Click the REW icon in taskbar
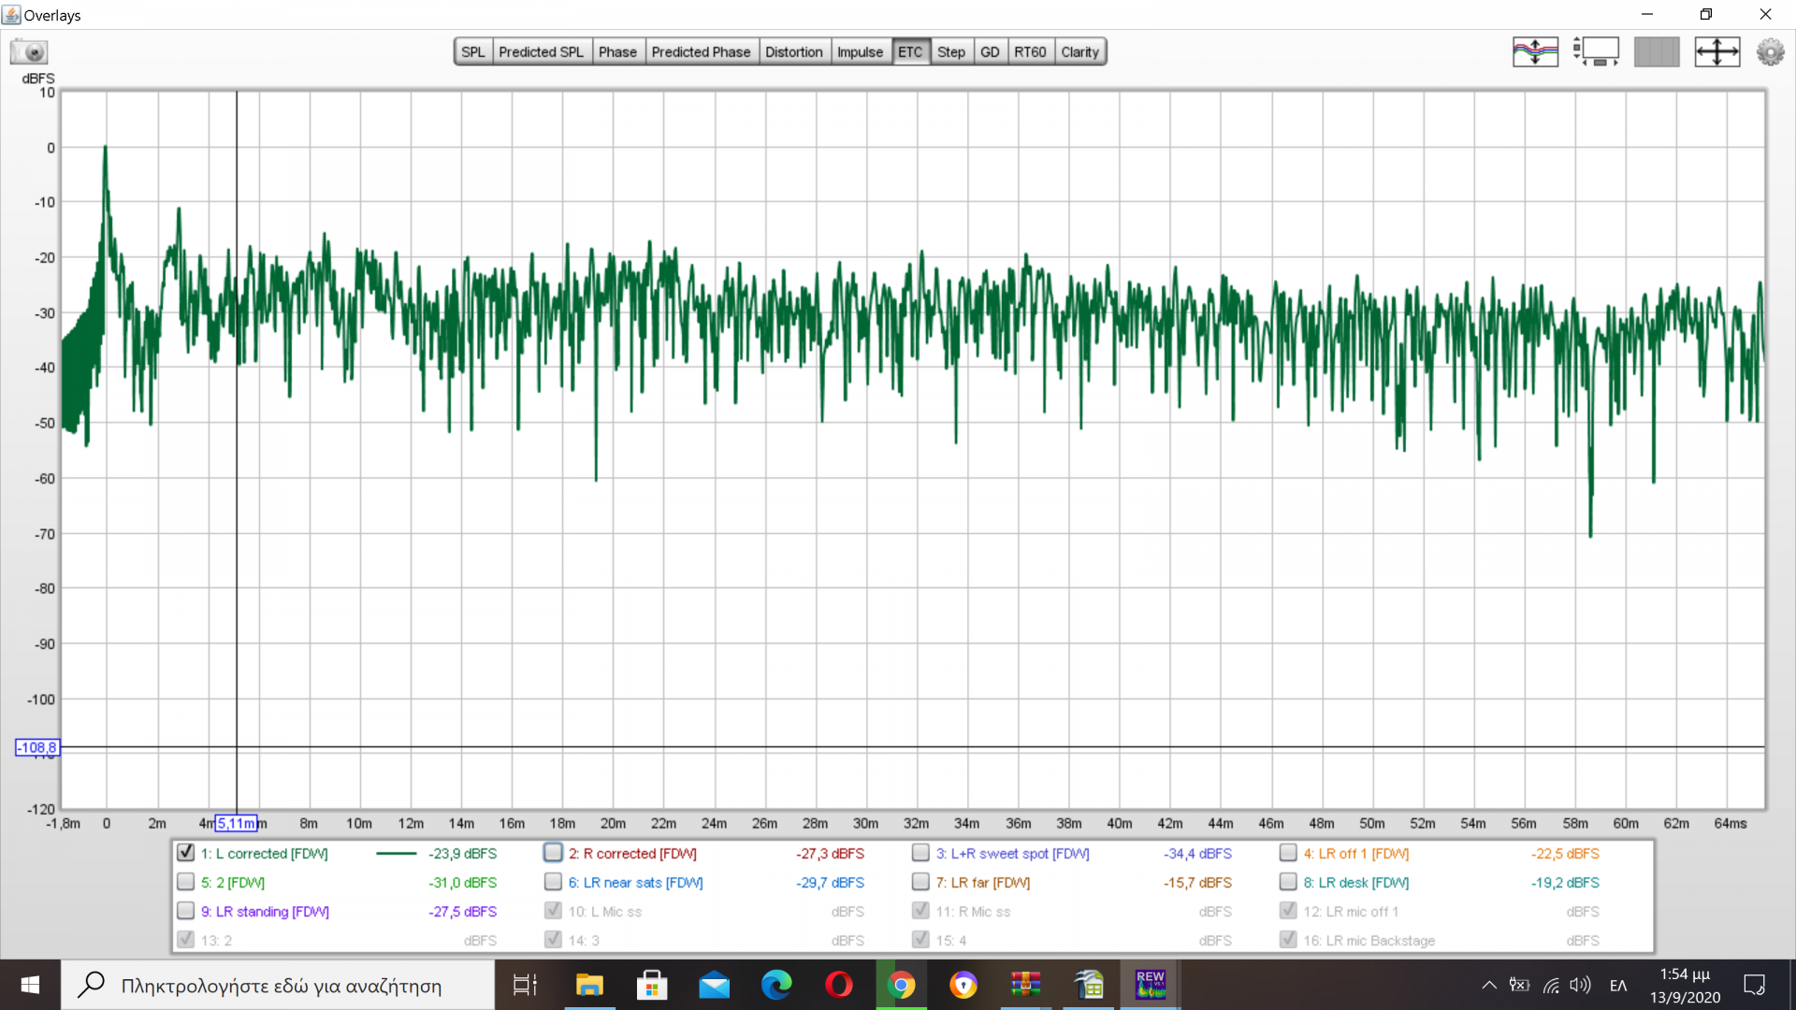Screen dimensions: 1796x1010 (1150, 985)
